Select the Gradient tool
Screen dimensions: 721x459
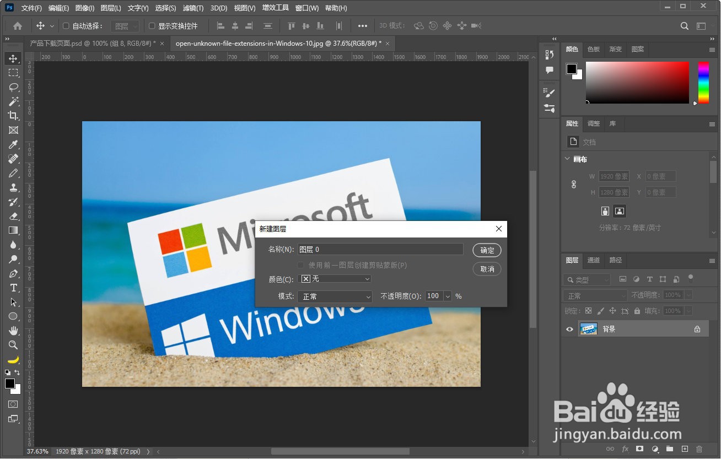click(x=13, y=230)
